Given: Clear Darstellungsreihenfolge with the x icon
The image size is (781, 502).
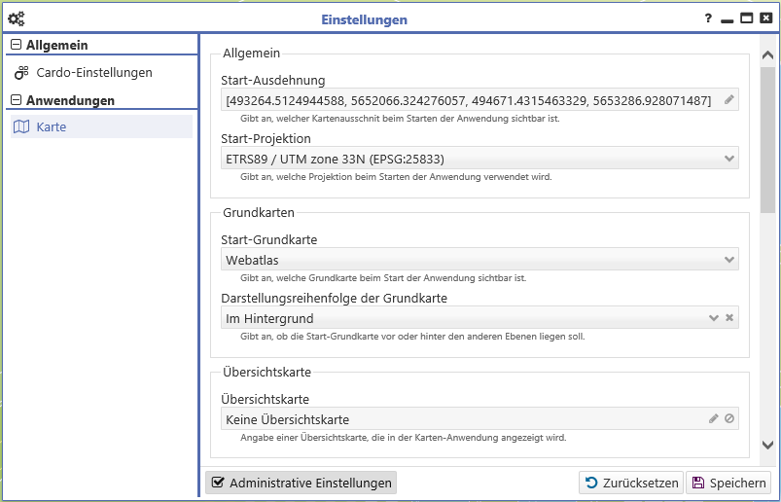Looking at the screenshot, I should [x=729, y=318].
